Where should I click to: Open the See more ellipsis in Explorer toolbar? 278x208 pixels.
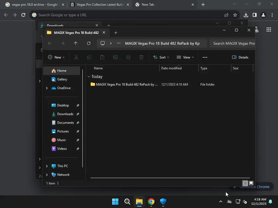point(205,57)
